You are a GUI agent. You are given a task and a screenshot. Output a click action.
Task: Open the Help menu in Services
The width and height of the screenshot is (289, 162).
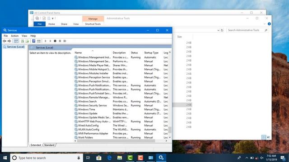tap(33, 36)
